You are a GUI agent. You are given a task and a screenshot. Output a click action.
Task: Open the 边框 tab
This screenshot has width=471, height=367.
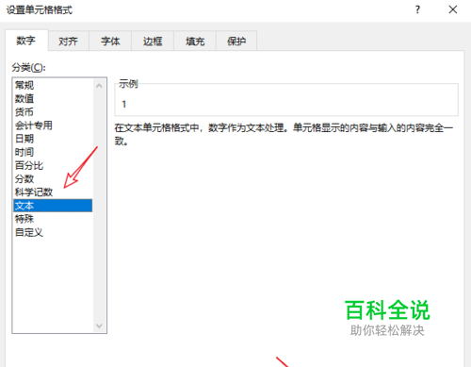[153, 41]
